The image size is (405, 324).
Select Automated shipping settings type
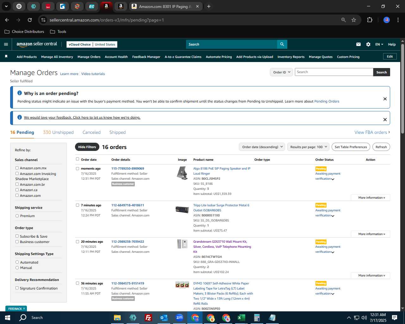[17, 262]
